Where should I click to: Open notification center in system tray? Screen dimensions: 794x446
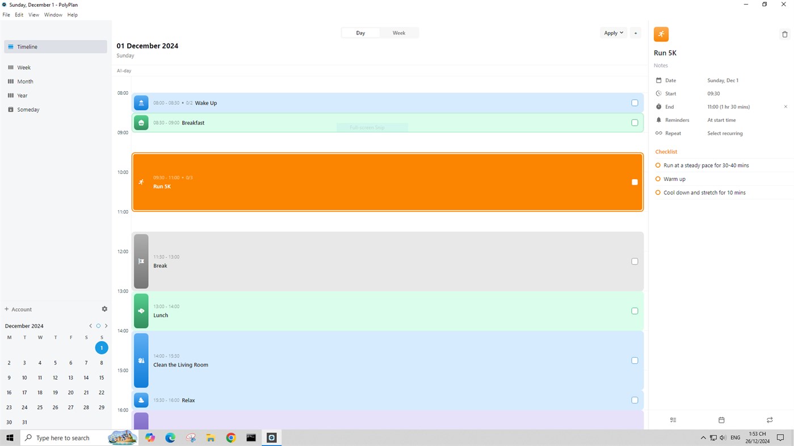[x=780, y=437]
